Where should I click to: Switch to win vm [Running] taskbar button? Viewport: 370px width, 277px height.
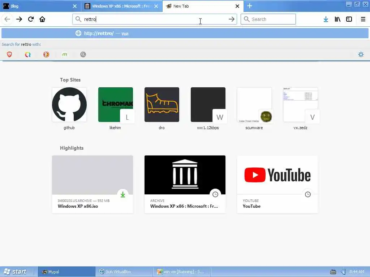pyautogui.click(x=182, y=272)
